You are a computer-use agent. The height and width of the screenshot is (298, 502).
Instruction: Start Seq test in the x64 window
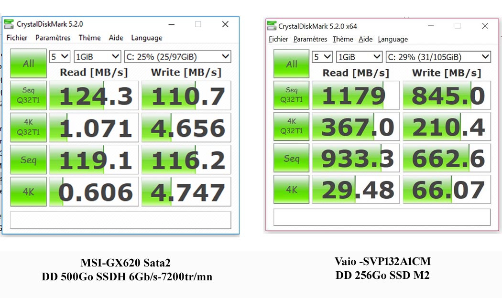[x=291, y=158]
